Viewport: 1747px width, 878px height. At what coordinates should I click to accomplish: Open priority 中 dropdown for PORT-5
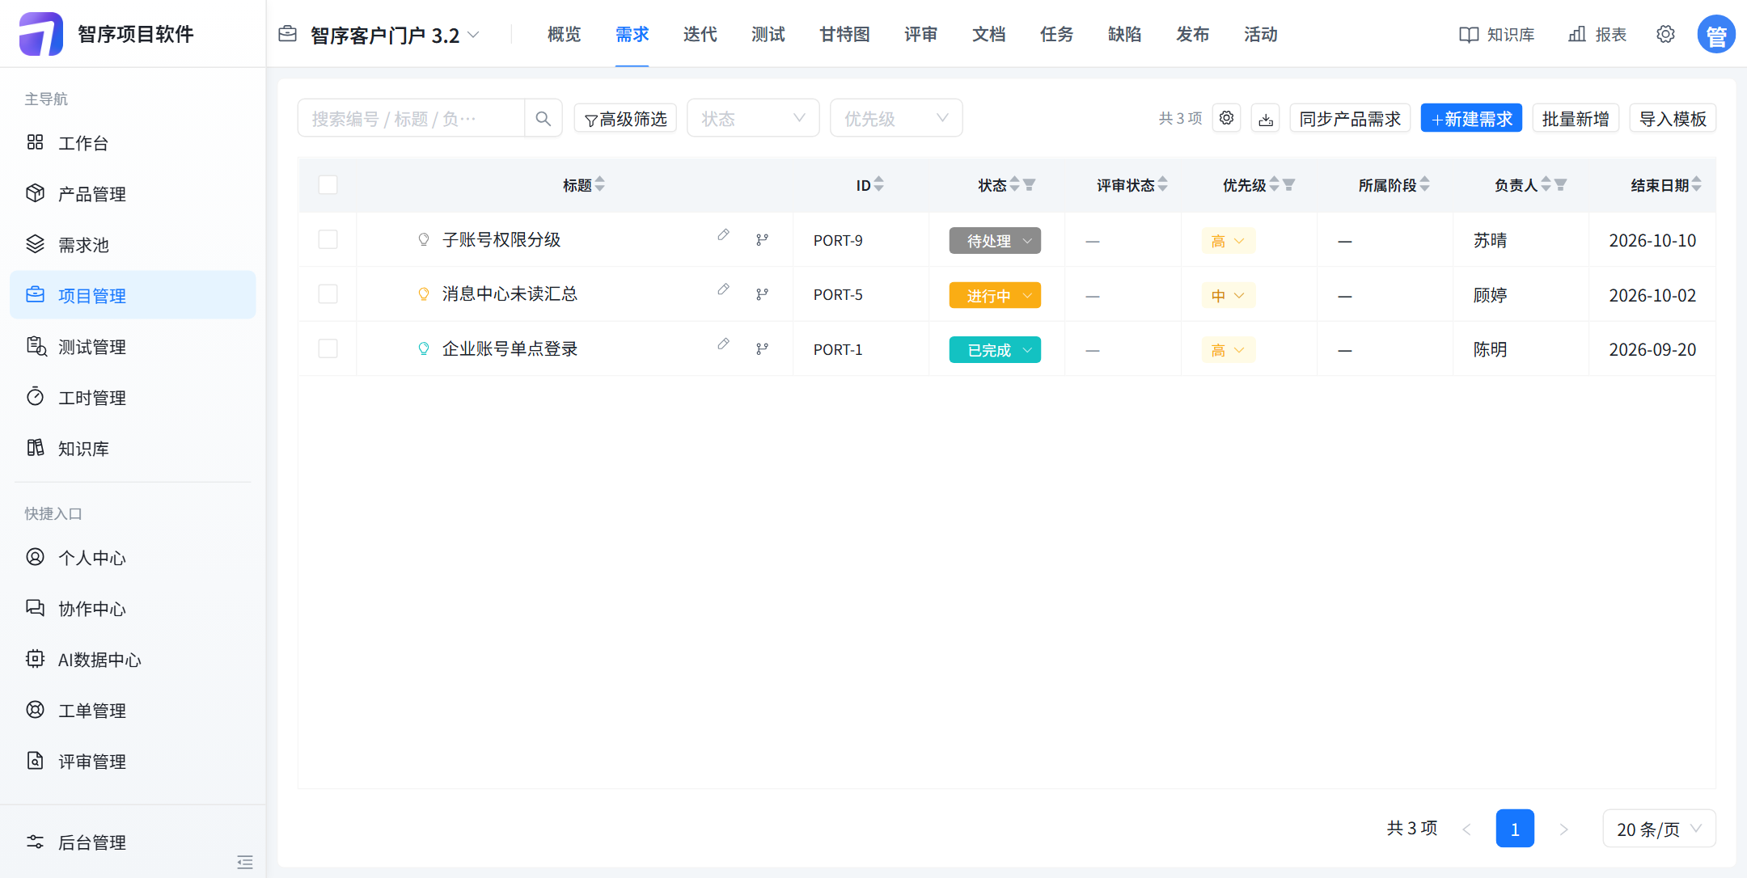click(1228, 295)
